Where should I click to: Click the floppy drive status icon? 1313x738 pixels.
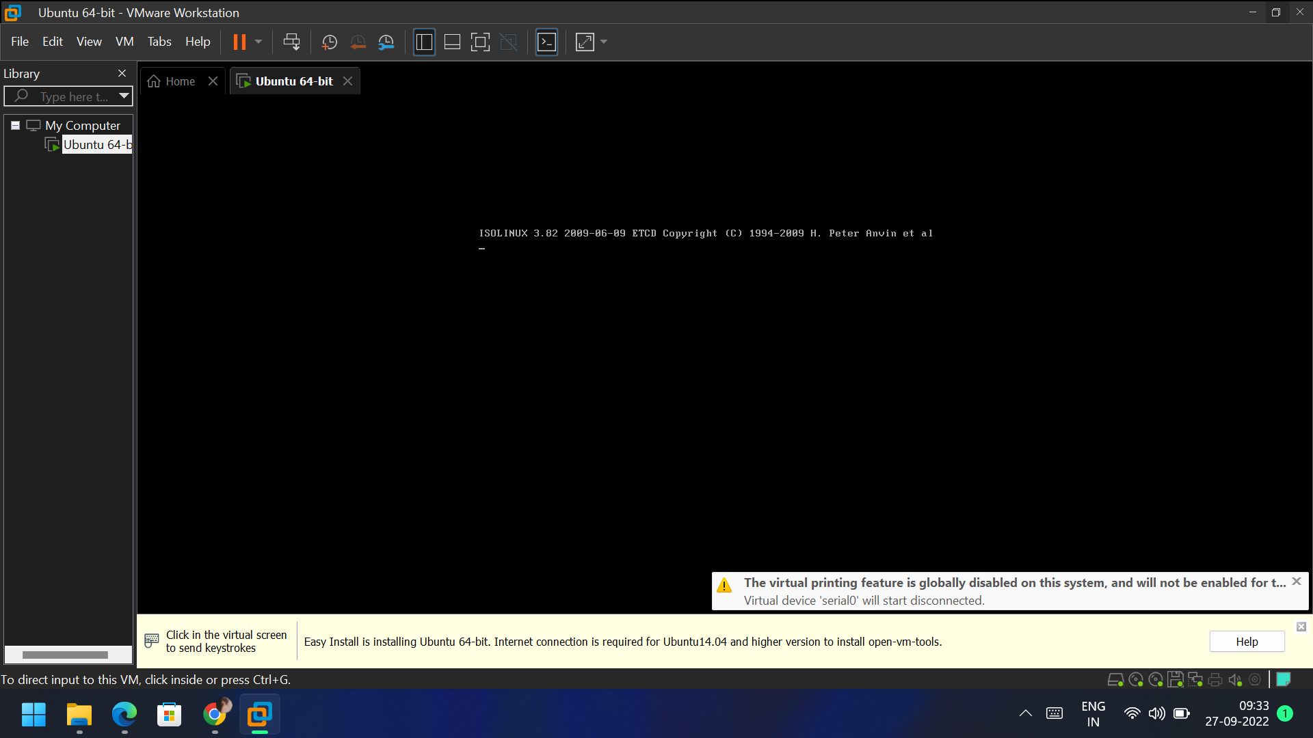pyautogui.click(x=1176, y=679)
